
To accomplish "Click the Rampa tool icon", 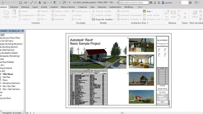I will [x=73, y=15].
